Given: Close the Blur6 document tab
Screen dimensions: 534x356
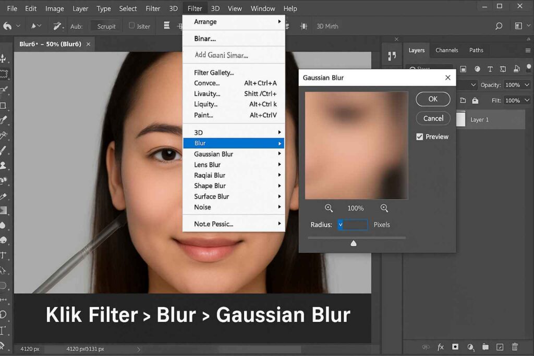Looking at the screenshot, I should tap(88, 44).
